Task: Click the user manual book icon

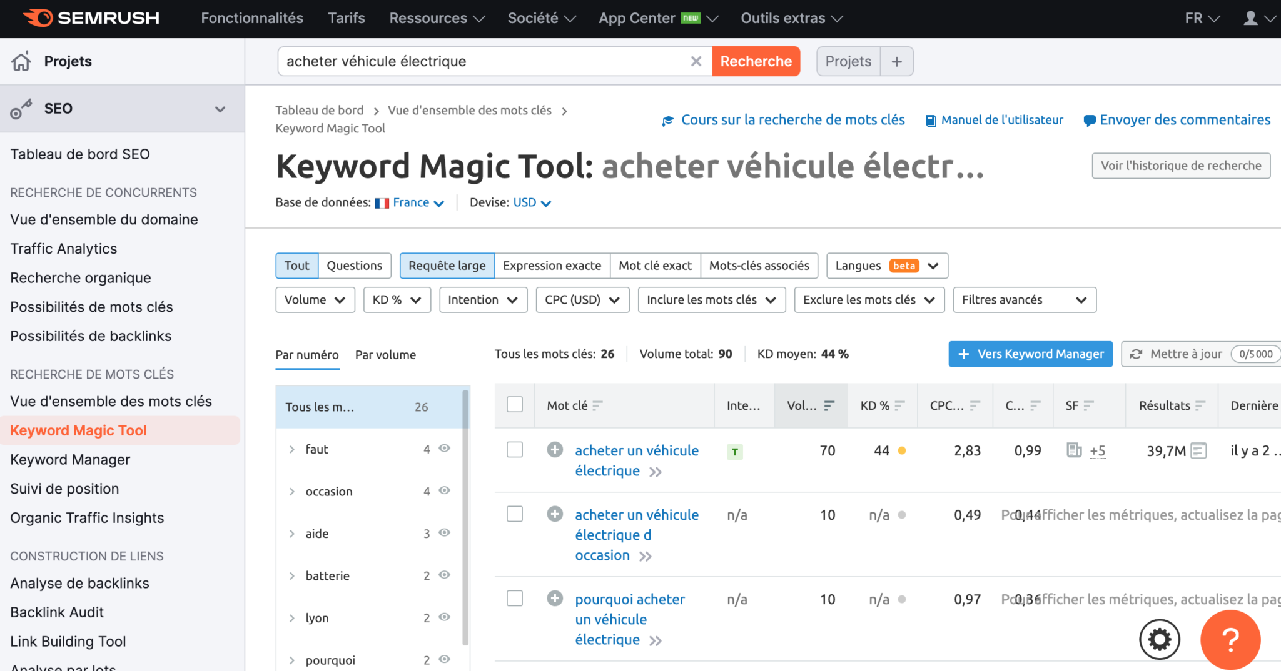Action: tap(931, 121)
